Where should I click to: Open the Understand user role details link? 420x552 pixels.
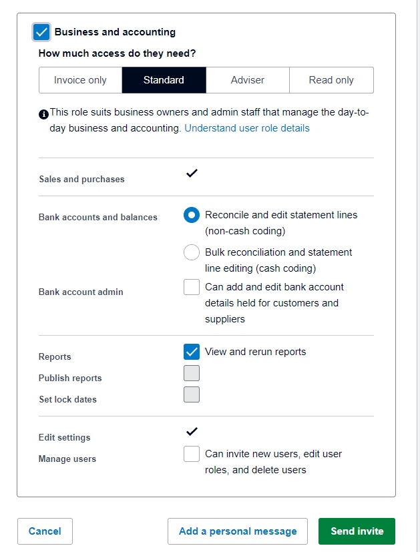[x=247, y=128]
